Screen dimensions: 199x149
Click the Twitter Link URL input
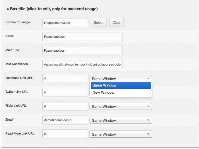coord(65,92)
